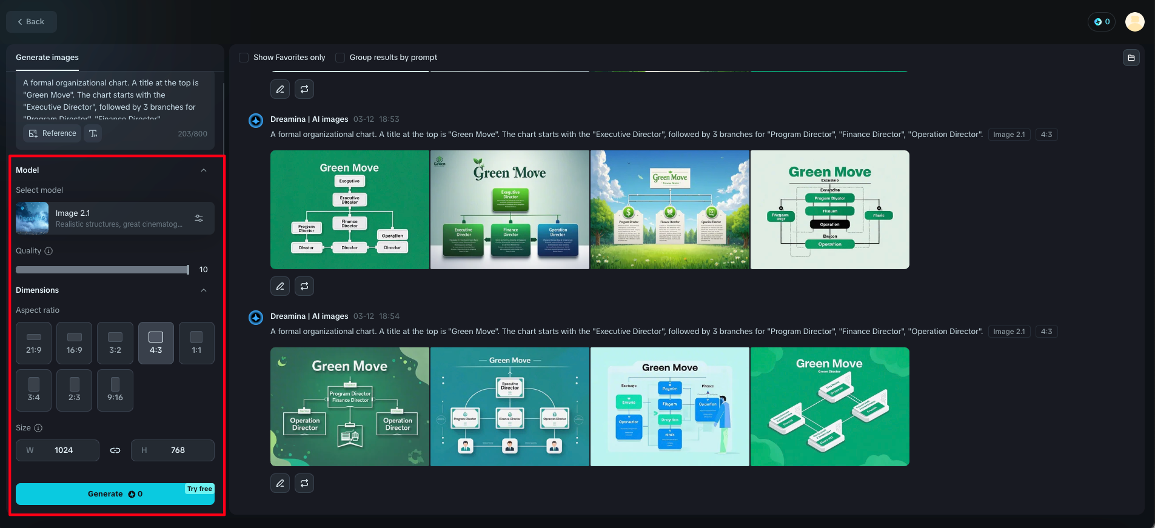Click the regenerate icon below 18:54 images
1155x528 pixels.
[304, 483]
